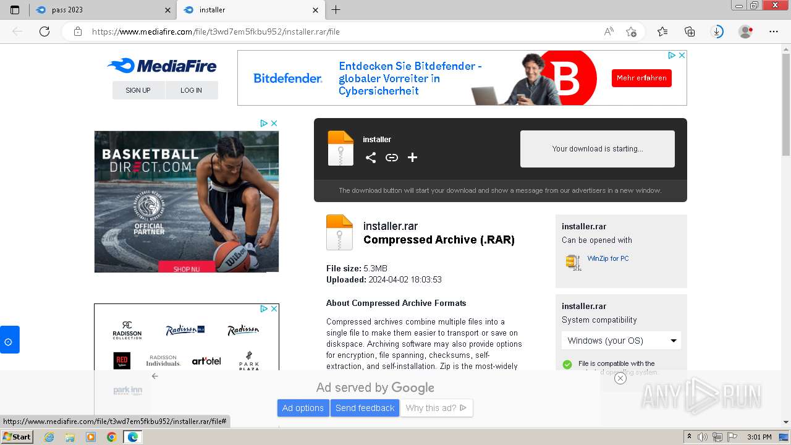This screenshot has height=445, width=791.
Task: Open Read aloud in address bar
Action: [609, 32]
